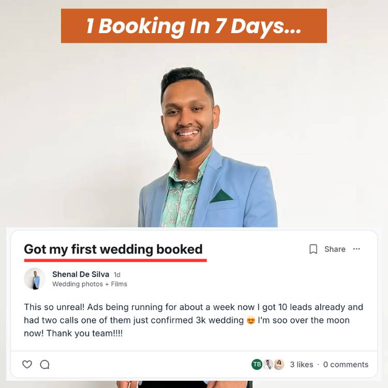Open the '3 likes' list
Screen dimensions: 388x388
(x=302, y=365)
